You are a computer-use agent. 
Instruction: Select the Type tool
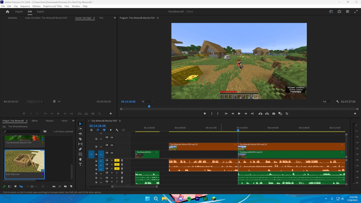pos(80,165)
